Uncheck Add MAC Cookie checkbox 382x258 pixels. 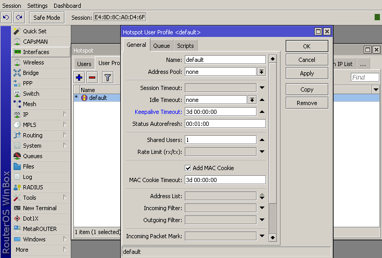click(x=188, y=168)
